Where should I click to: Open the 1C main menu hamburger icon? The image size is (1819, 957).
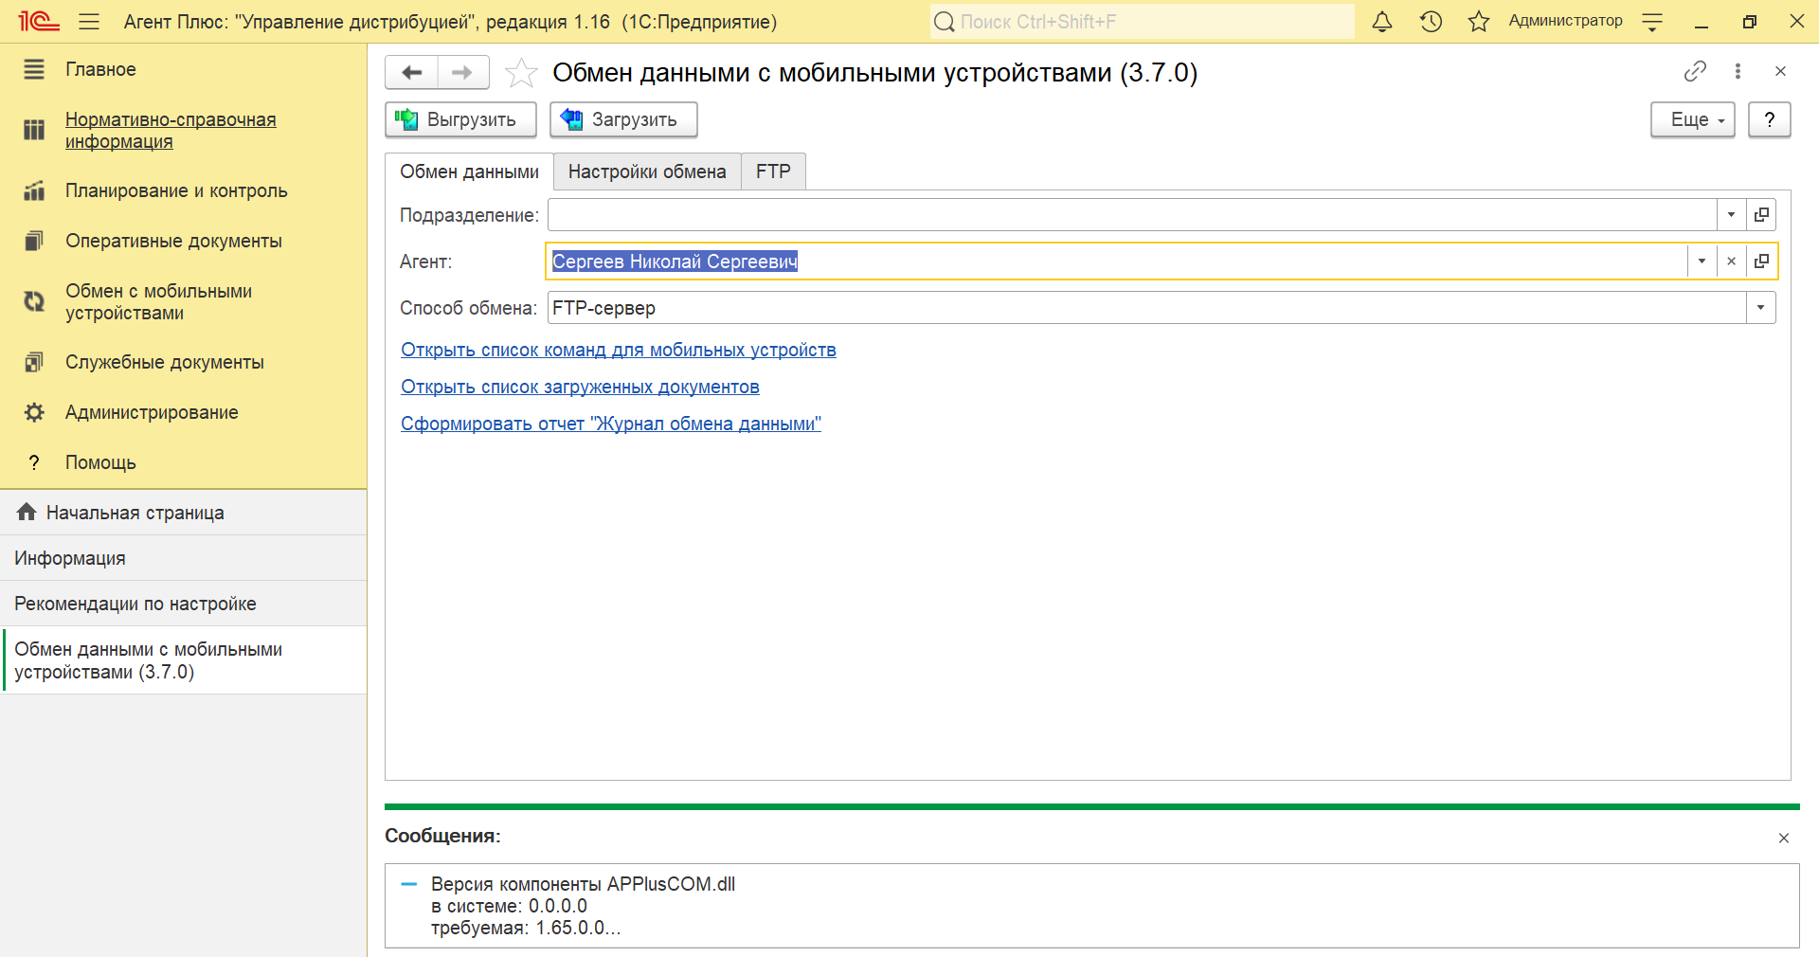click(x=89, y=21)
